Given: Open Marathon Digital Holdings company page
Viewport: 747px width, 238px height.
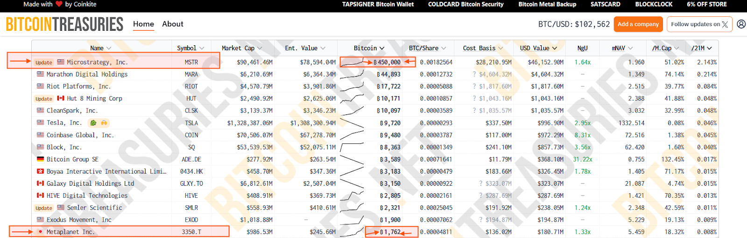Looking at the screenshot, I should [87, 74].
